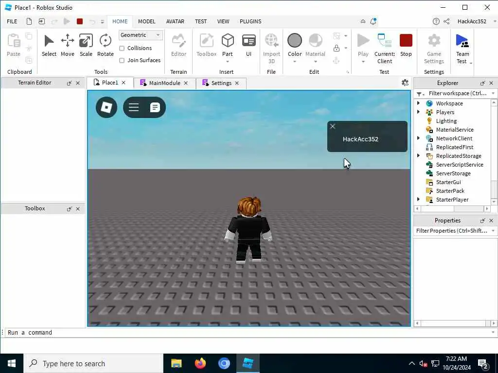Expand the ReplicatedStorage tree node
The width and height of the screenshot is (498, 373).
[x=419, y=155]
